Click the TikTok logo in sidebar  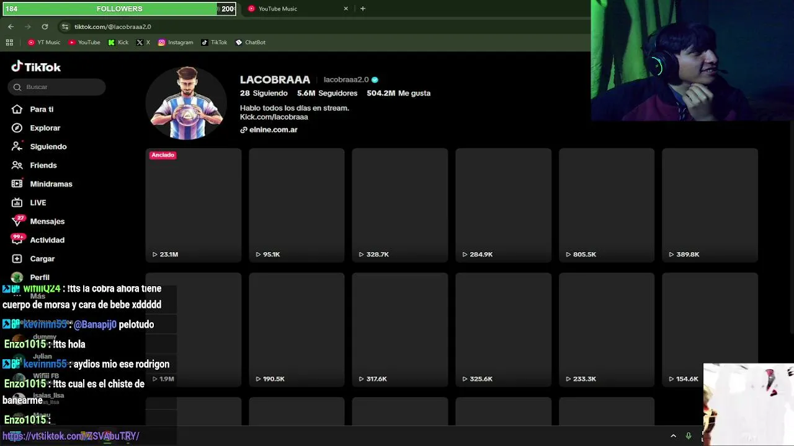pos(36,67)
